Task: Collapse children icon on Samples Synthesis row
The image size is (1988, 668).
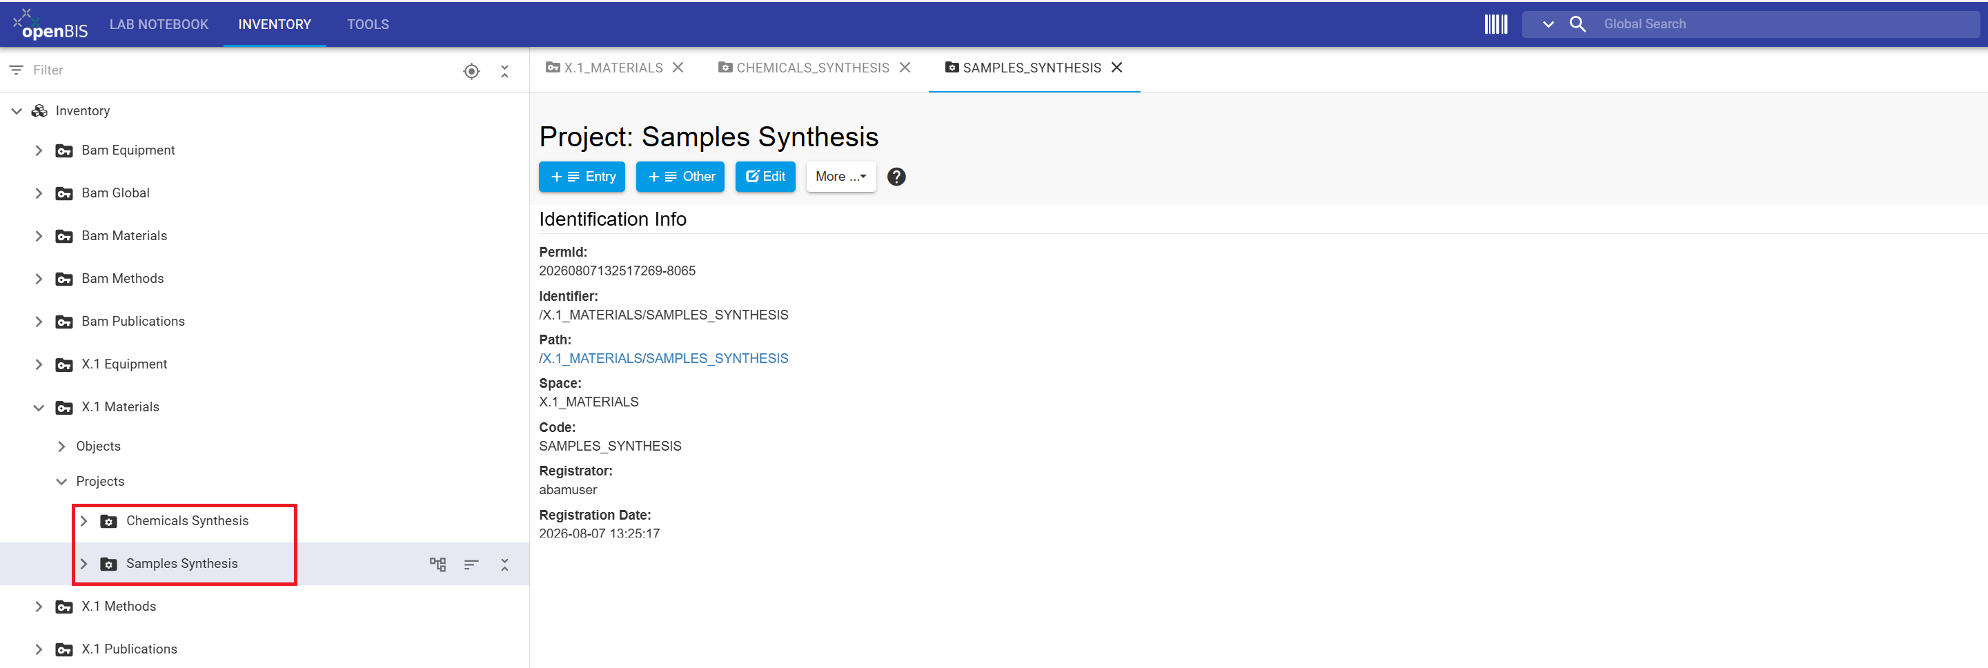Action: click(x=504, y=564)
